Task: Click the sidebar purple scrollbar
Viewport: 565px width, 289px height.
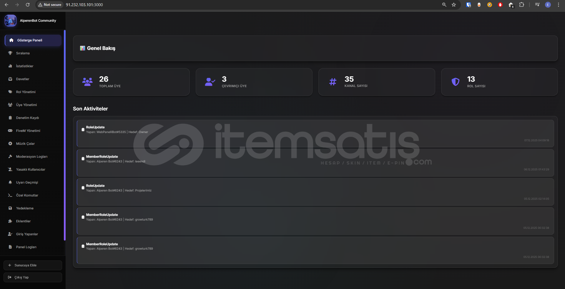Action: pos(64,135)
